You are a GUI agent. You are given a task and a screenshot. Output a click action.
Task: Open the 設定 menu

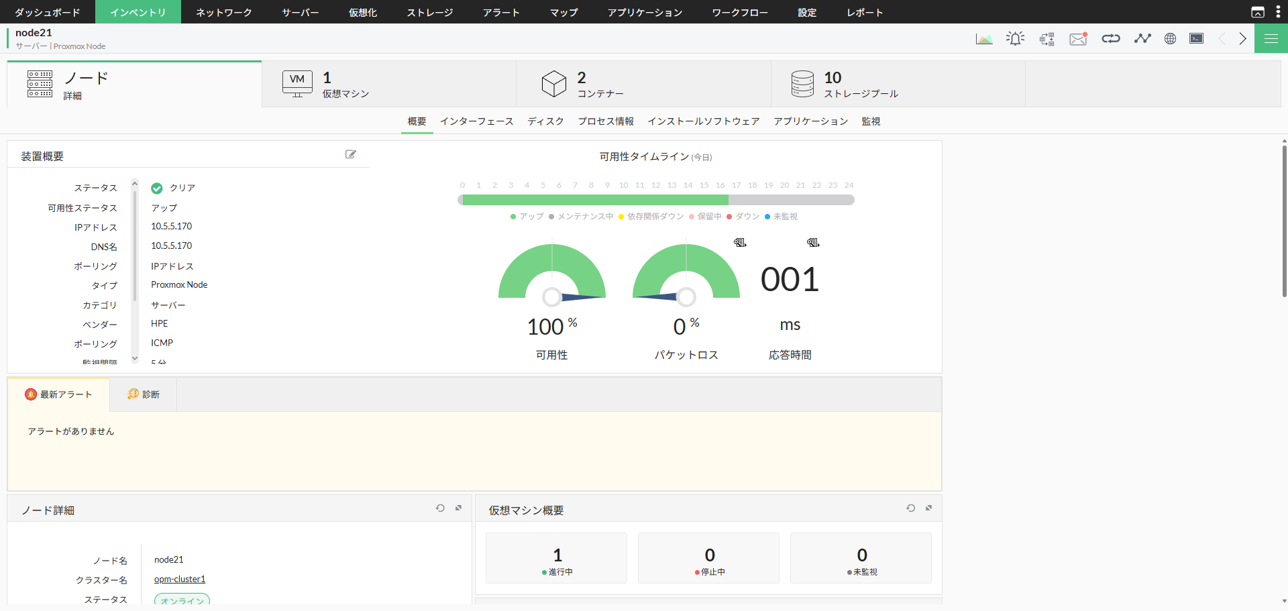[808, 12]
